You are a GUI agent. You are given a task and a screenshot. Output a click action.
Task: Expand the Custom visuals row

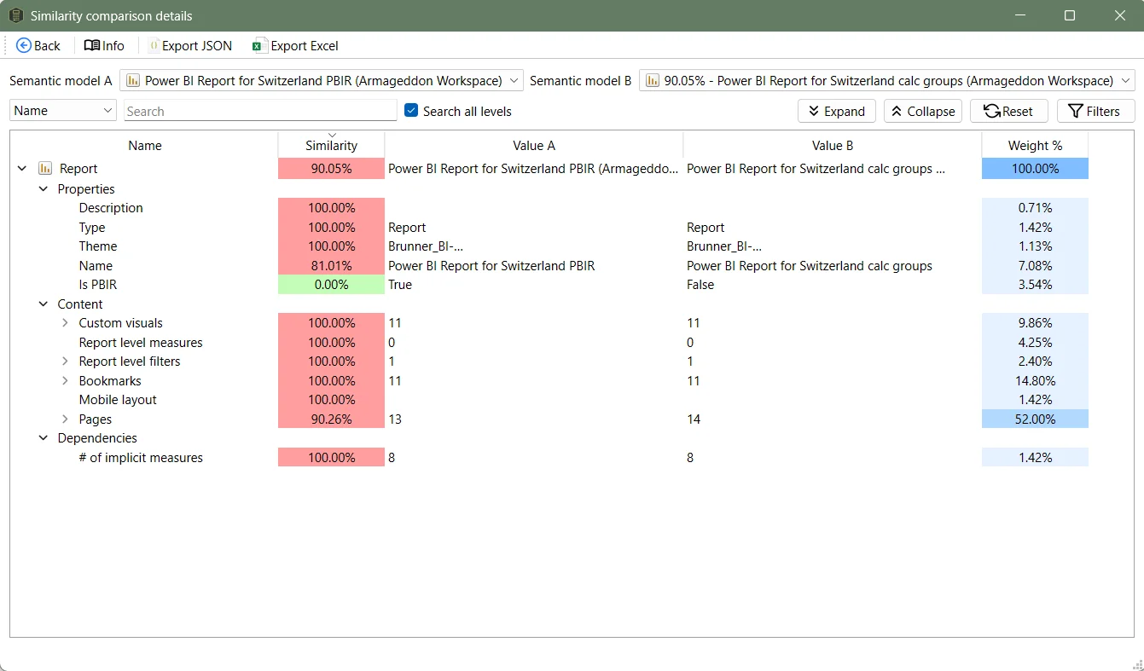point(65,323)
